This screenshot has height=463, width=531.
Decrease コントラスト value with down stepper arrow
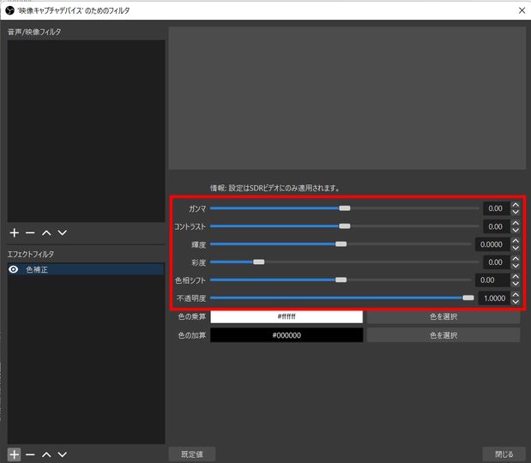coord(515,231)
